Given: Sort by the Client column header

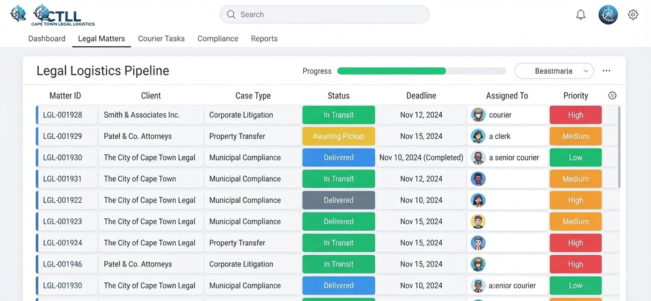Looking at the screenshot, I should pyautogui.click(x=151, y=96).
